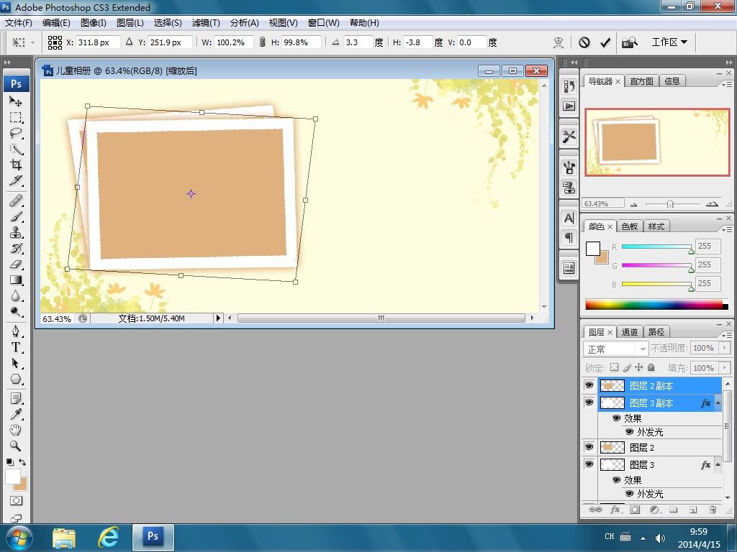Click the delete layer trash icon
The width and height of the screenshot is (737, 552).
(x=713, y=510)
